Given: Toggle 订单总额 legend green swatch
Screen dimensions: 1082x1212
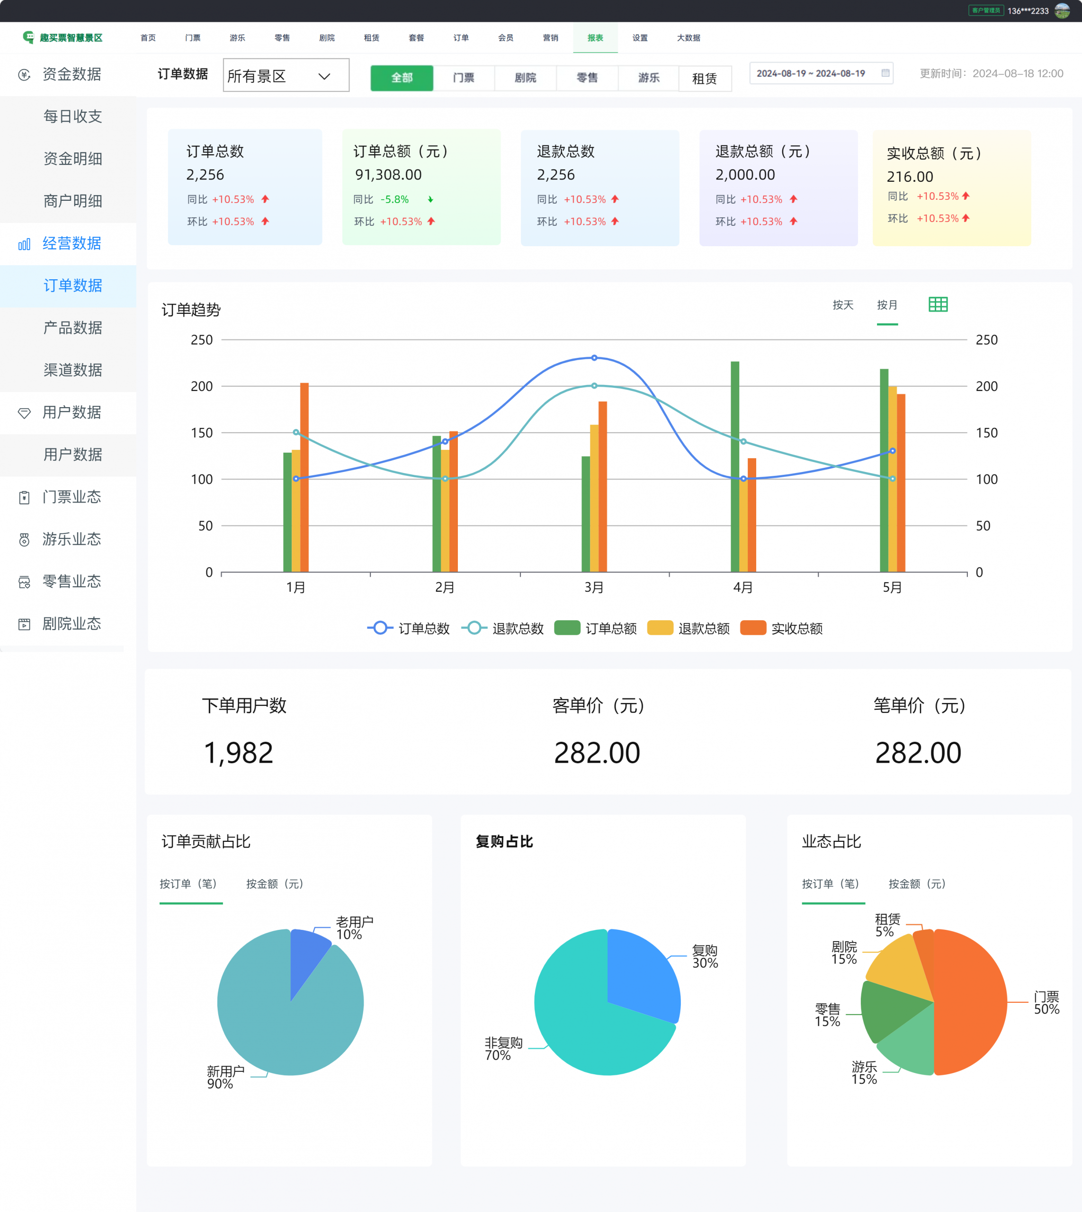Looking at the screenshot, I should pyautogui.click(x=566, y=628).
